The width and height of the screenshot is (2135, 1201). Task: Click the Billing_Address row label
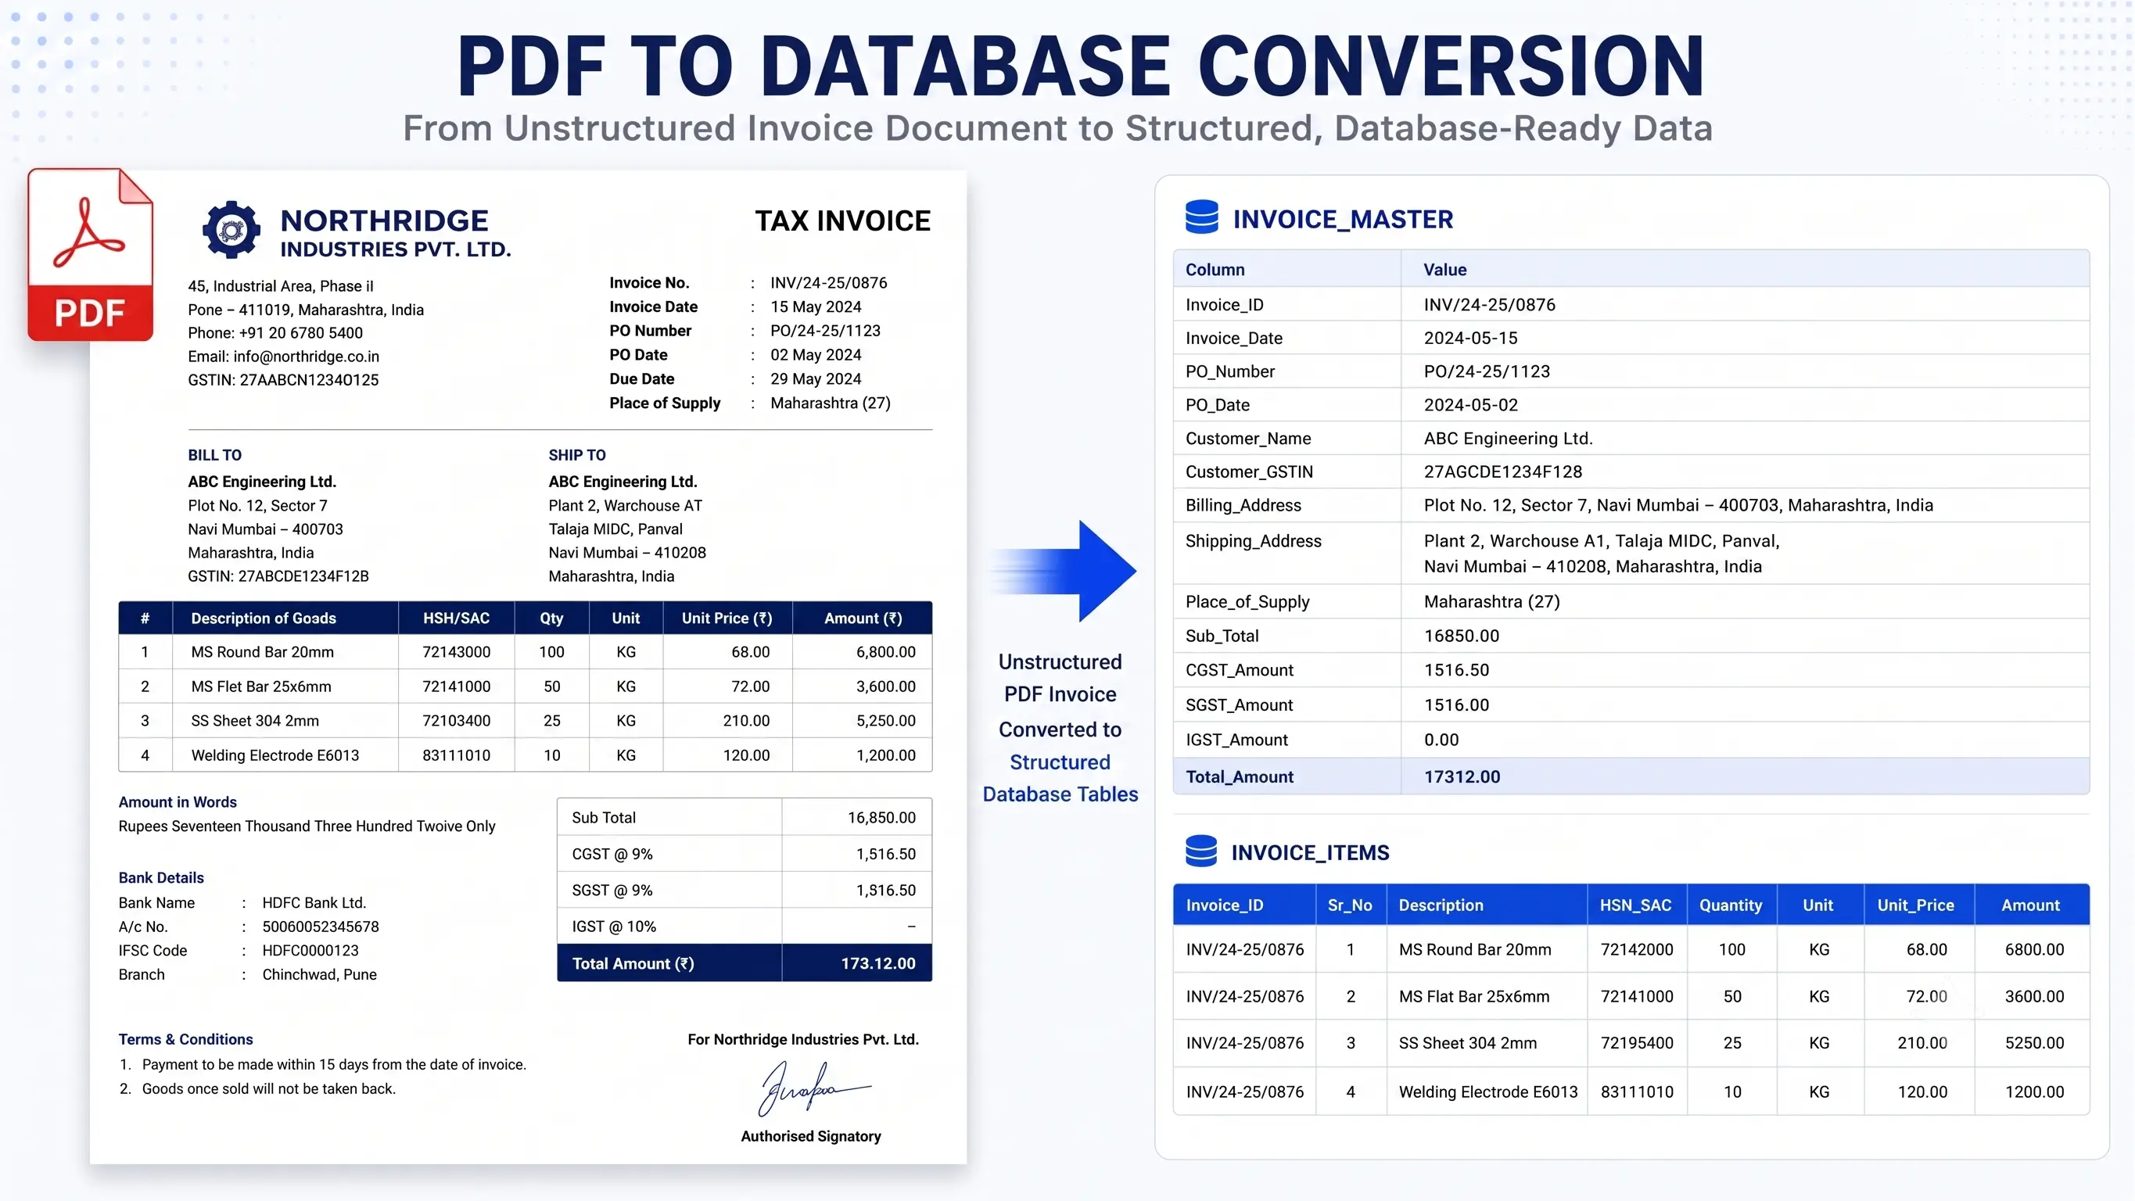1243,506
